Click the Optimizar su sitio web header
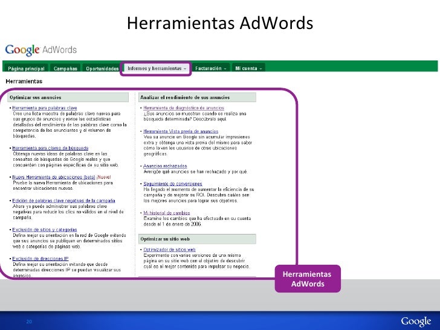440x330 pixels. click(197, 239)
